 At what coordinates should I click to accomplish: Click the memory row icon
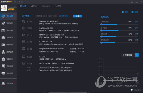click(24, 63)
